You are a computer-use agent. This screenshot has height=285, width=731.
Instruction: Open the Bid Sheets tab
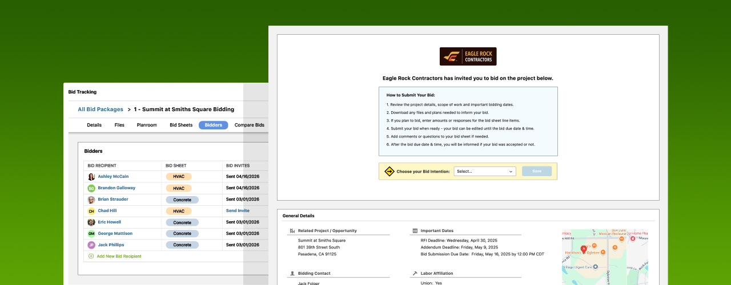coord(181,125)
